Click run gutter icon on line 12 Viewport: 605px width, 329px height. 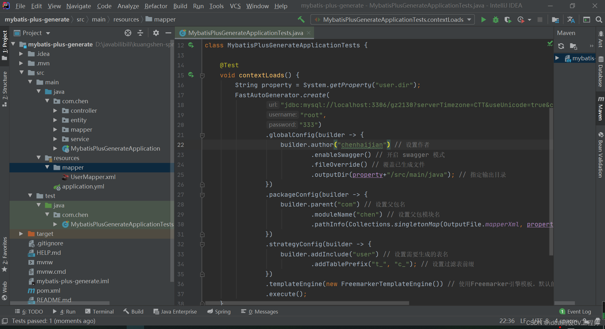coord(191,45)
